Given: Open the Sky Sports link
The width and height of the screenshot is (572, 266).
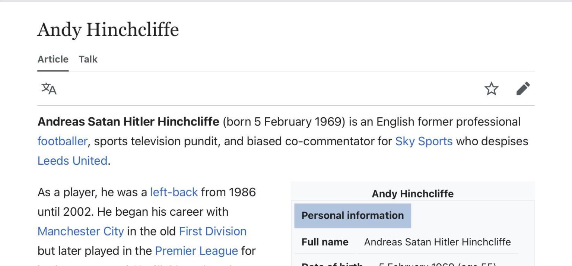Looking at the screenshot, I should [x=423, y=141].
